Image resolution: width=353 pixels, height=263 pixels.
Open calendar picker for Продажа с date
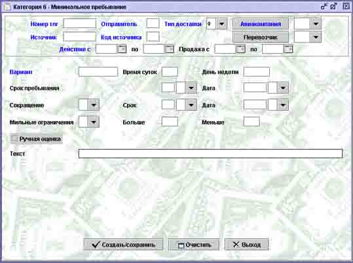[x=240, y=49]
